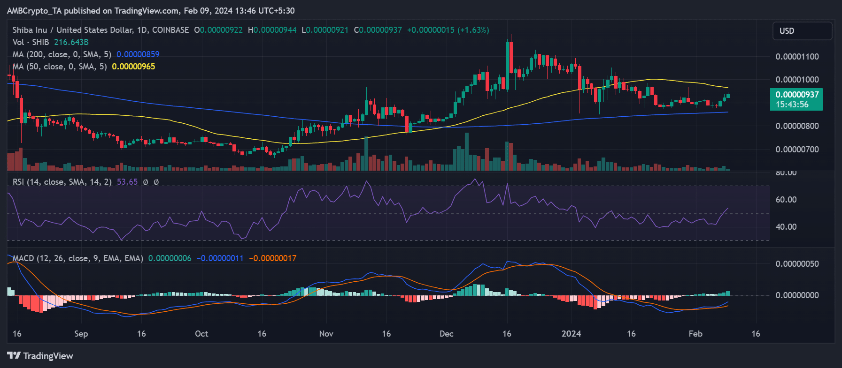Click MACD histogram value 0.00000006
This screenshot has width=842, height=368.
click(x=170, y=258)
